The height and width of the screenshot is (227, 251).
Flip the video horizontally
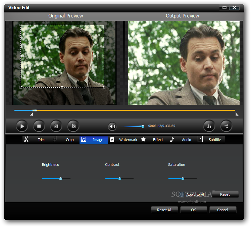[209, 126]
